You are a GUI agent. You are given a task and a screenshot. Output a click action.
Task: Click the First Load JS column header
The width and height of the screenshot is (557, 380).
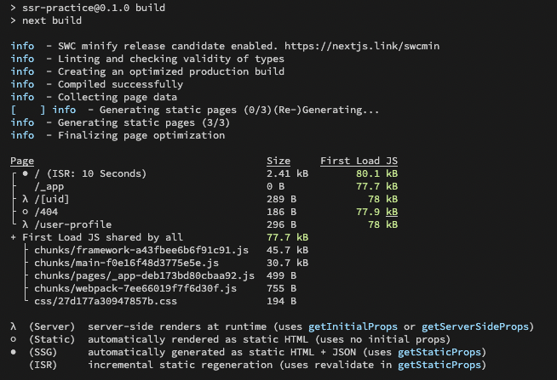tap(359, 161)
